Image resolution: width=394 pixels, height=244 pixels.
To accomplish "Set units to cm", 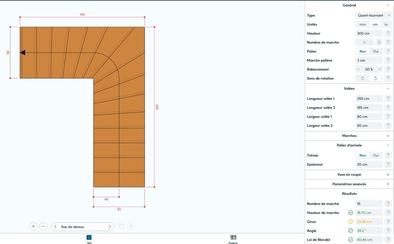I will coord(375,24).
